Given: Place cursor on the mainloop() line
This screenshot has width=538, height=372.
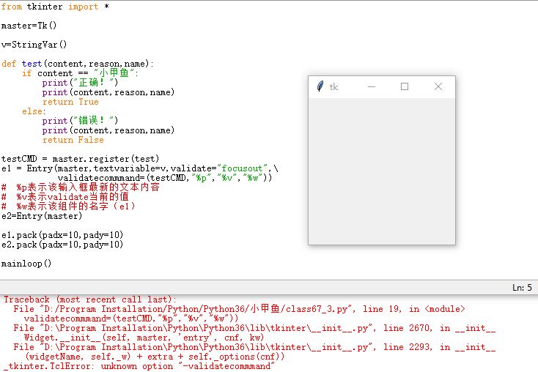Looking at the screenshot, I should (x=26, y=264).
